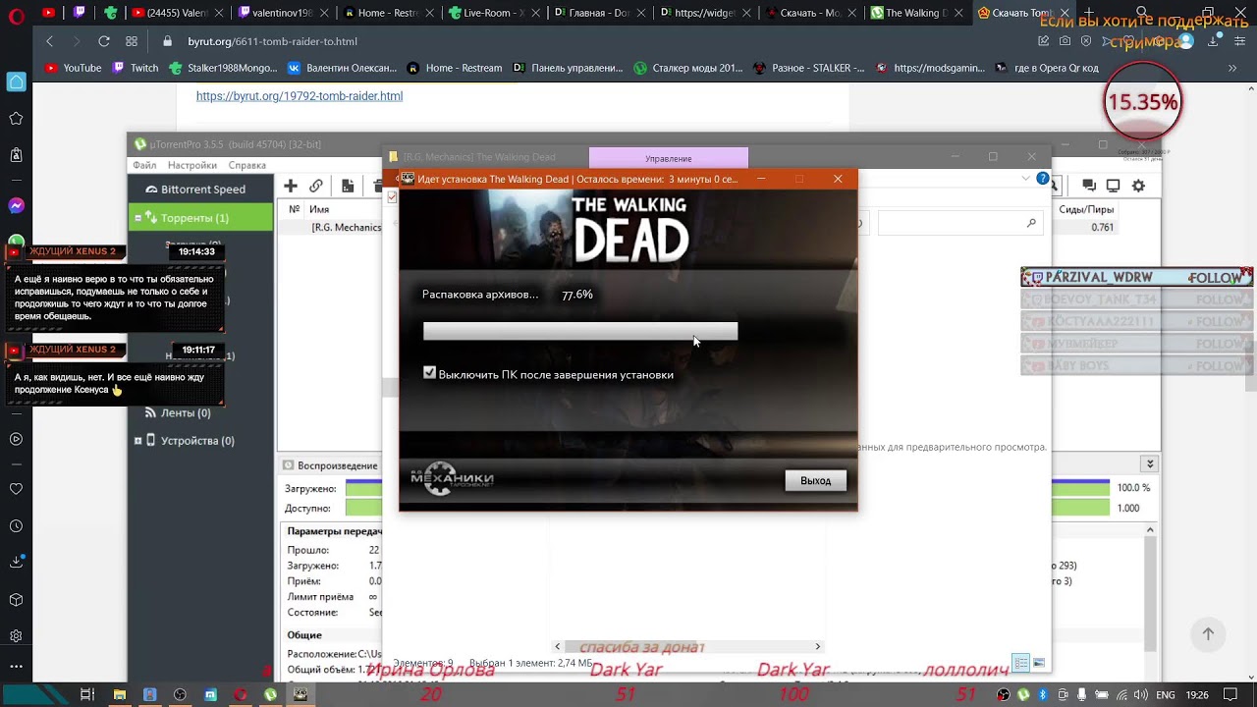Switch Explorer to the large icons view
The image size is (1257, 707).
click(1039, 663)
